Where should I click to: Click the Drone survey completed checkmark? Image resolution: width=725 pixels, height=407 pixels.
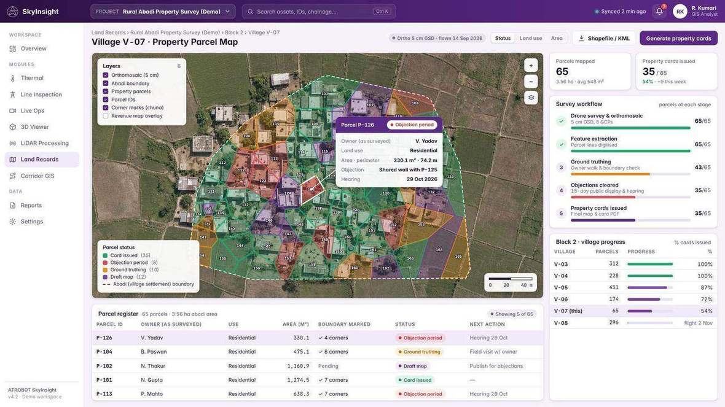(561, 121)
